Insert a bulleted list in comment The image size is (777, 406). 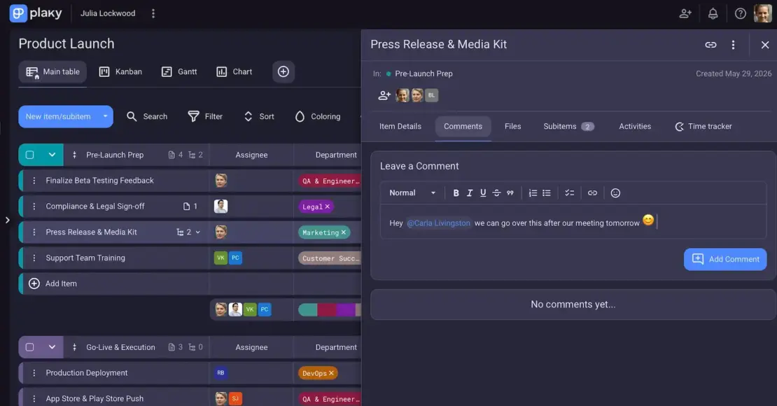(547, 192)
